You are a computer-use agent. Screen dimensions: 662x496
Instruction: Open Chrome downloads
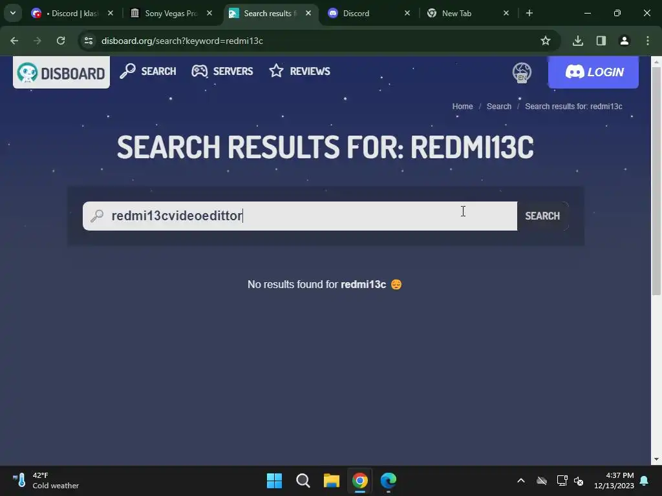pyautogui.click(x=578, y=41)
